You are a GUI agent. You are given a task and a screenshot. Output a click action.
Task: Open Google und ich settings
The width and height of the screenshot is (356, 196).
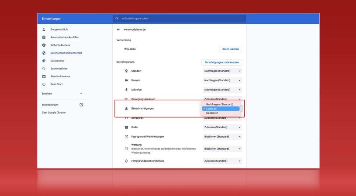[x=59, y=29]
